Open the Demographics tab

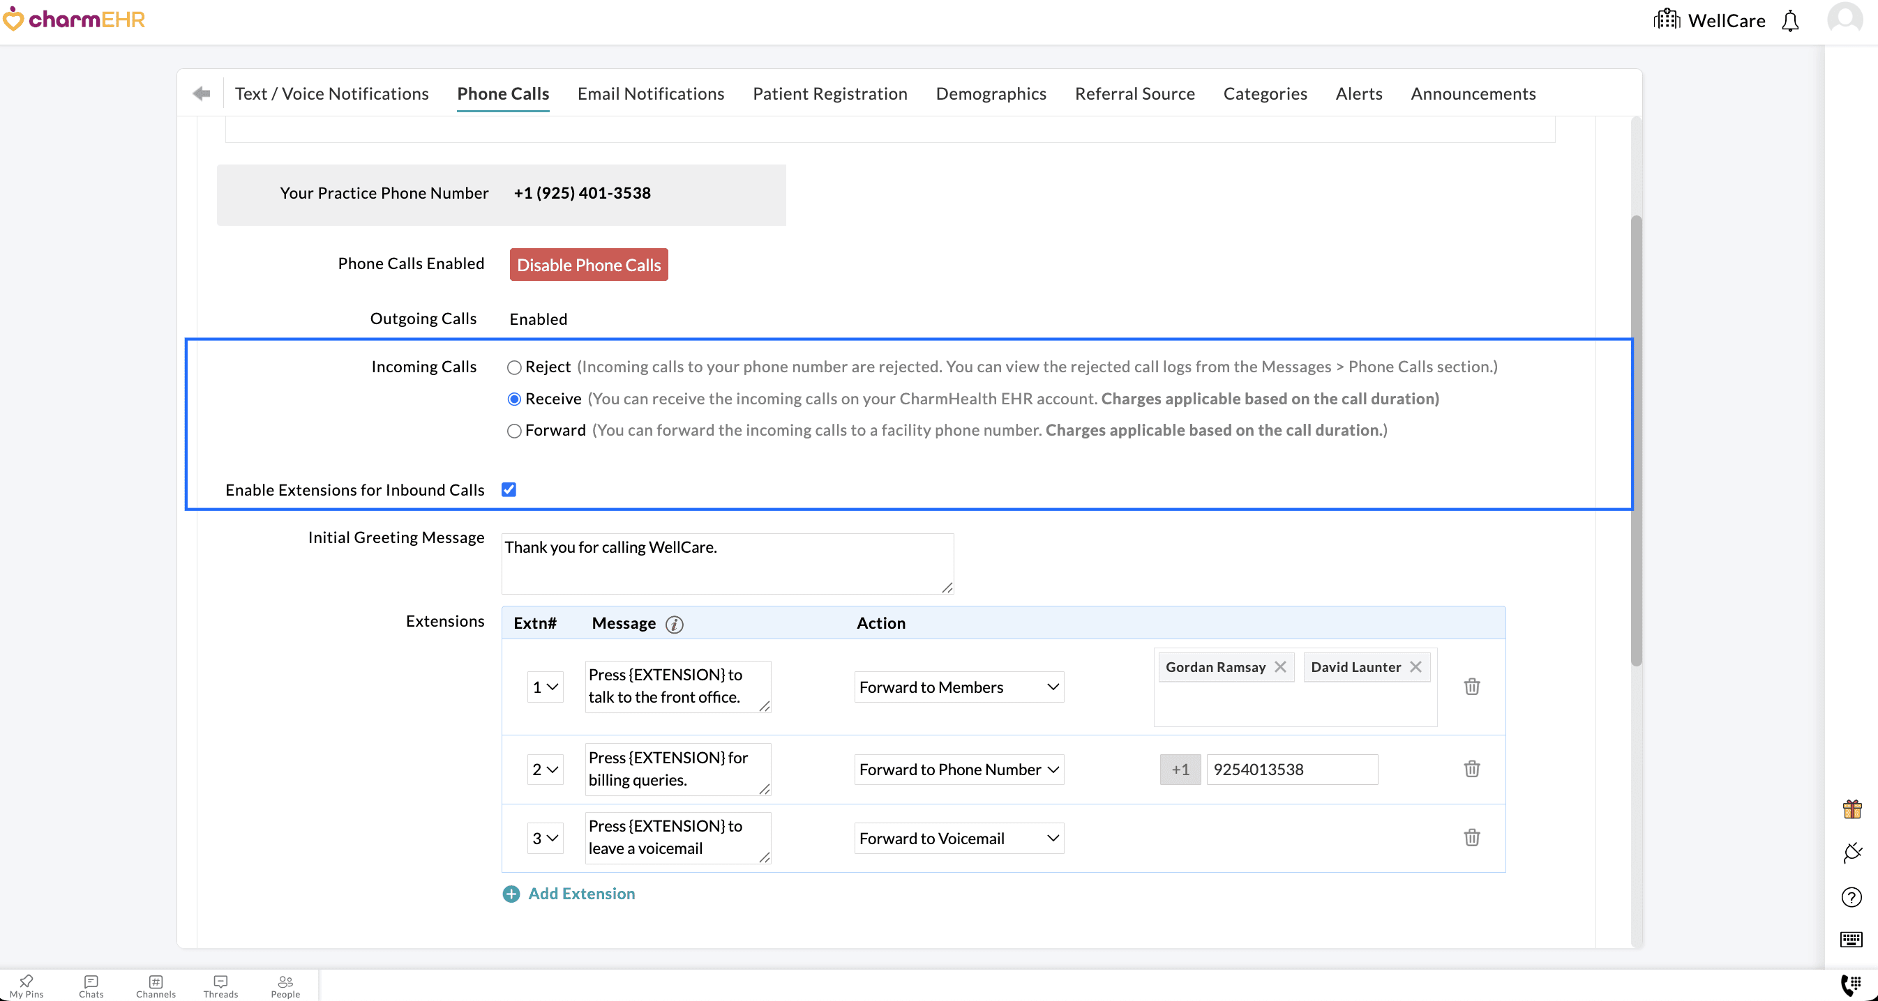pos(991,93)
